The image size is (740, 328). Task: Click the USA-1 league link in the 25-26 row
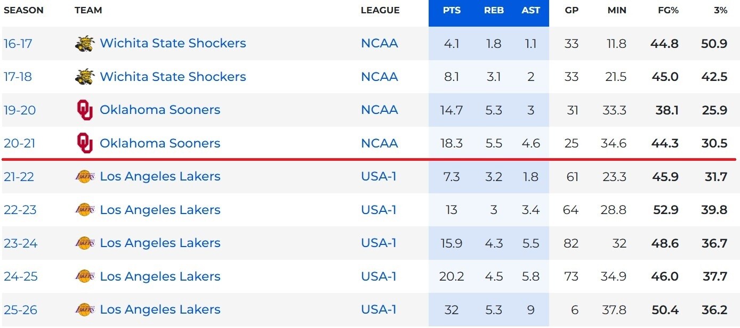click(379, 309)
